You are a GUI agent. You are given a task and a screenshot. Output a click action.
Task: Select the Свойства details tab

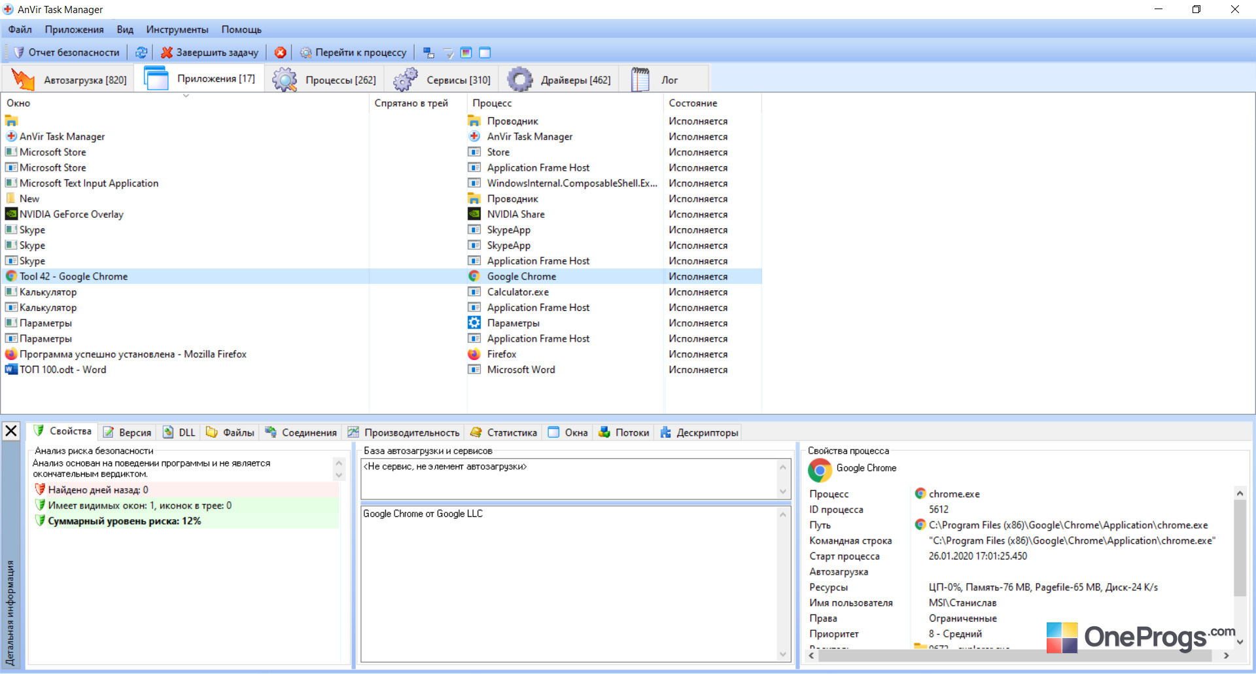coord(63,431)
